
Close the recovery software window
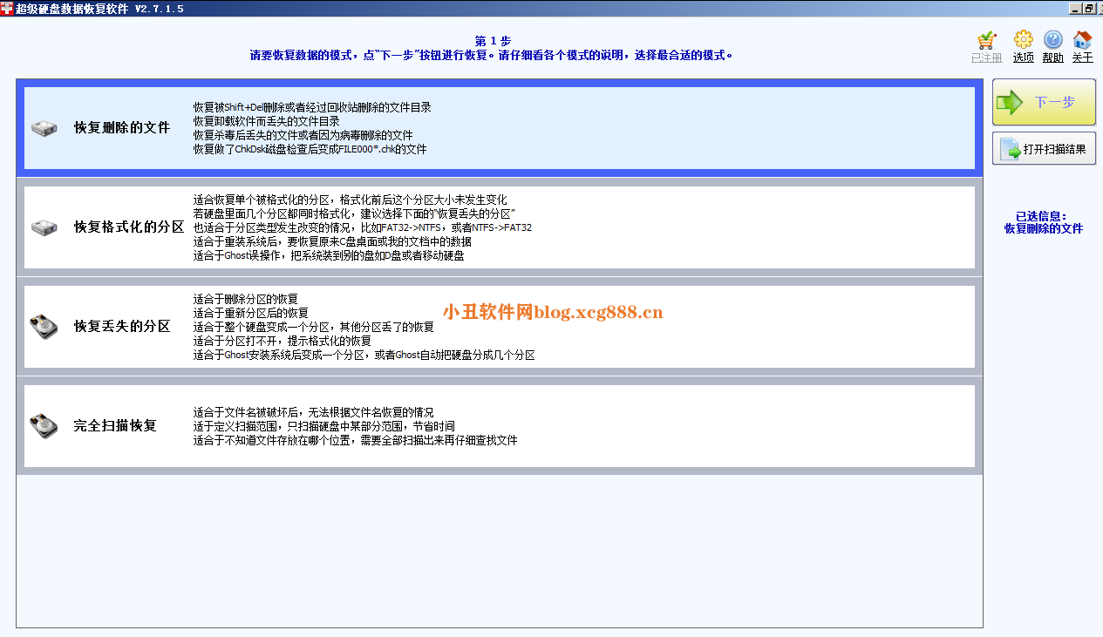1100,8
